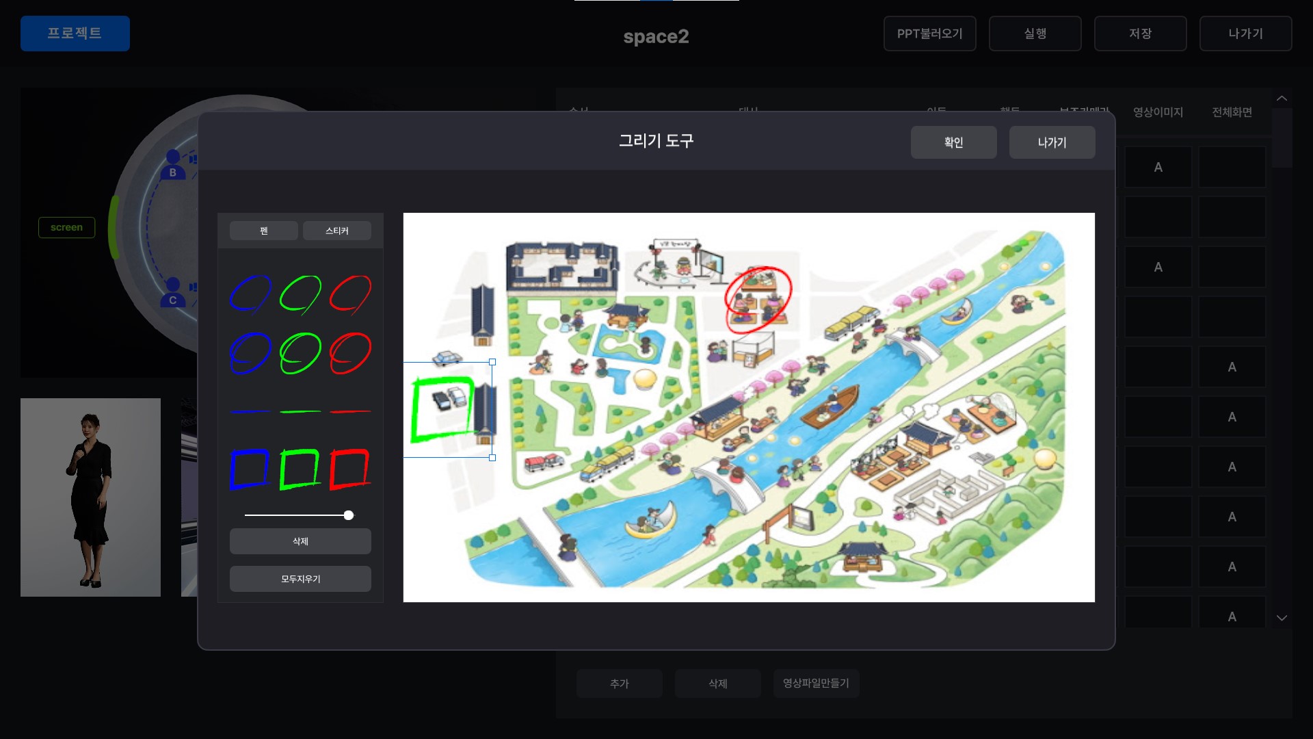Viewport: 1313px width, 739px height.
Task: Select the thin green circle sticker
Action: click(x=300, y=294)
